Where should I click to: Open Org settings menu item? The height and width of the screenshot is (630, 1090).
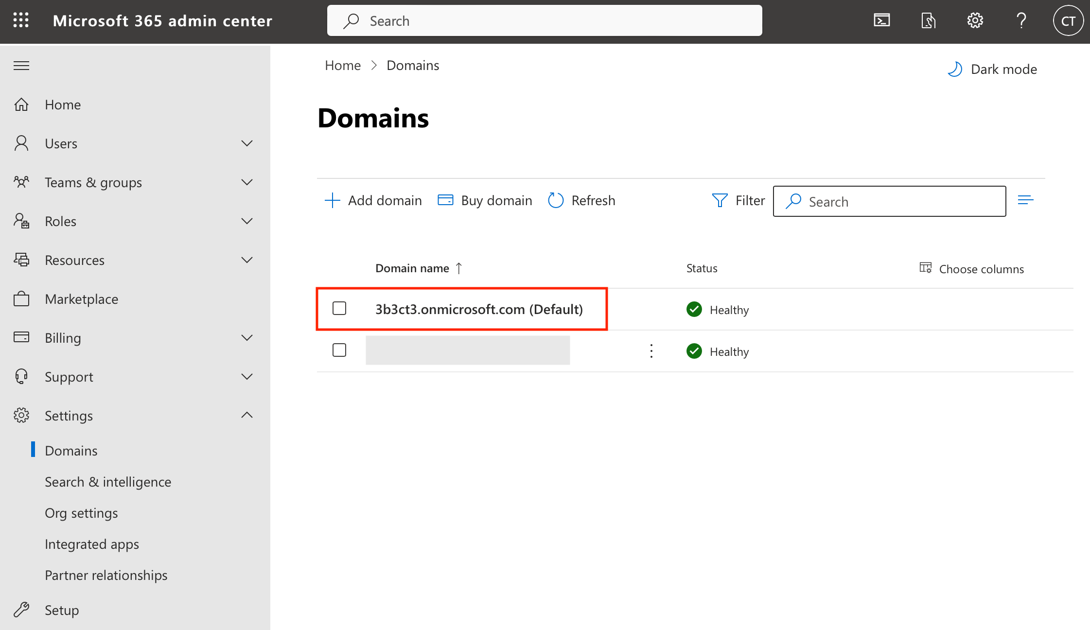pos(81,513)
